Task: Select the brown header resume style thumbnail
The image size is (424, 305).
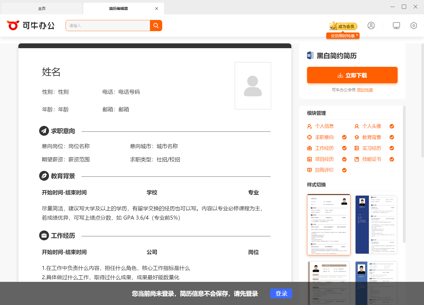Action: click(329, 283)
